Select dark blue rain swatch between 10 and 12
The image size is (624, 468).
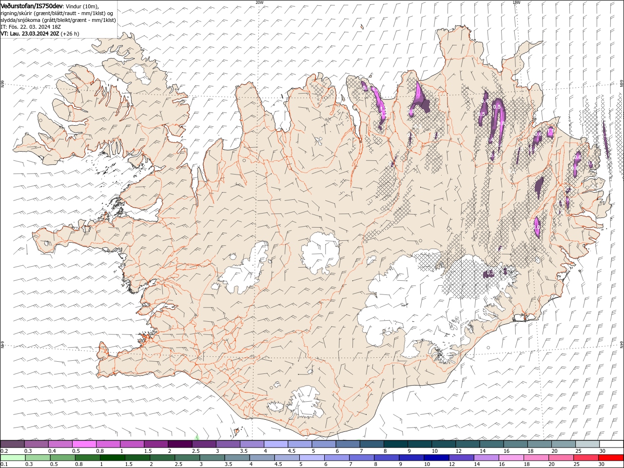436,458
